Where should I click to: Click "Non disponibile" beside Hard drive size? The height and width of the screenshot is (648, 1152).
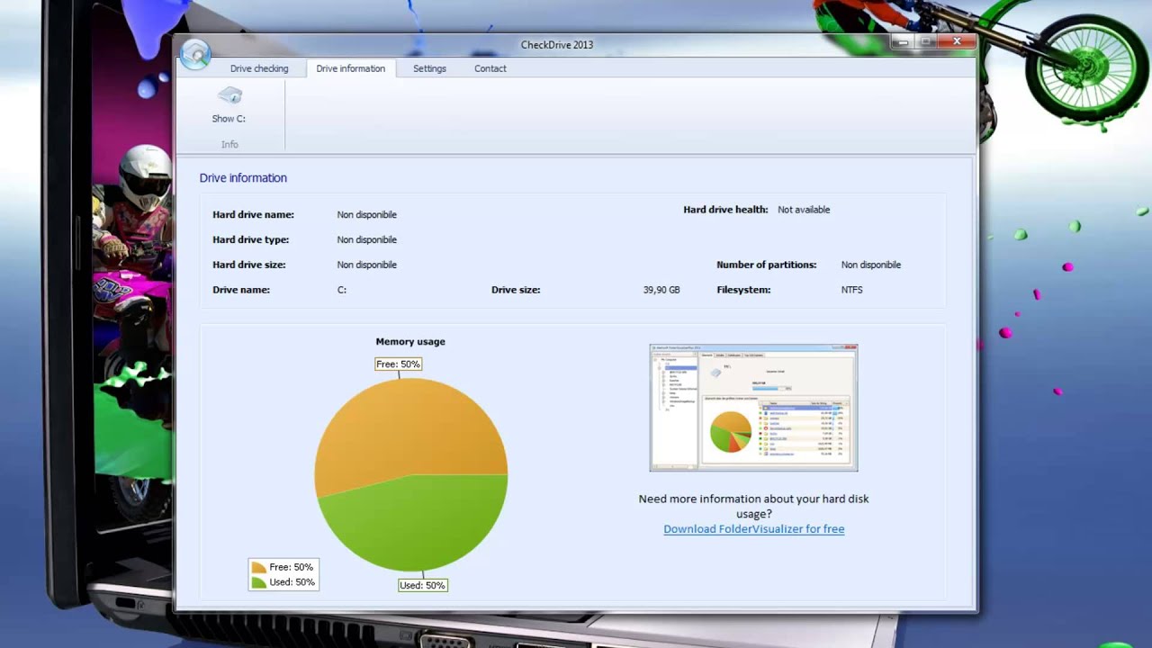[x=367, y=265]
